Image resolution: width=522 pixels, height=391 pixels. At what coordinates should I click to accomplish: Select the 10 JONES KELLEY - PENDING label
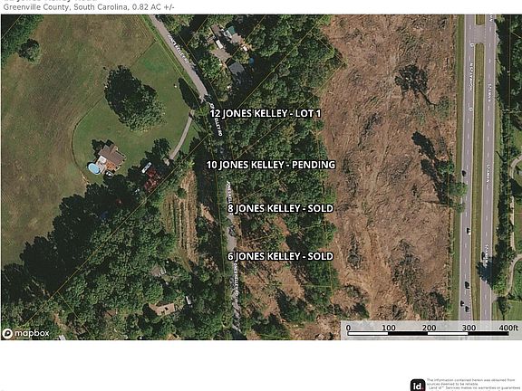tap(271, 165)
